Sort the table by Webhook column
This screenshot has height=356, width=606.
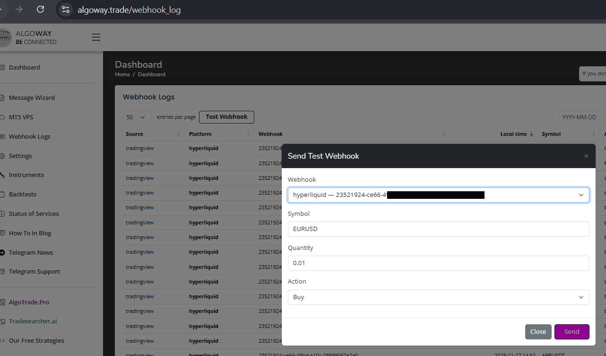(352, 134)
